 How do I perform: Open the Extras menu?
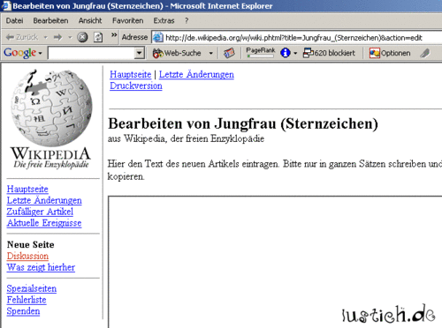pyautogui.click(x=164, y=20)
